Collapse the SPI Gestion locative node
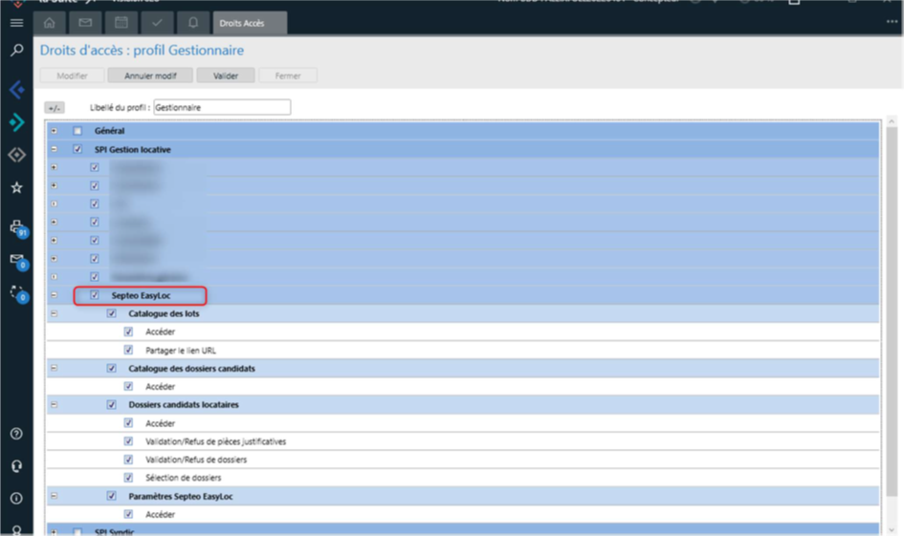The image size is (904, 536). [x=54, y=149]
